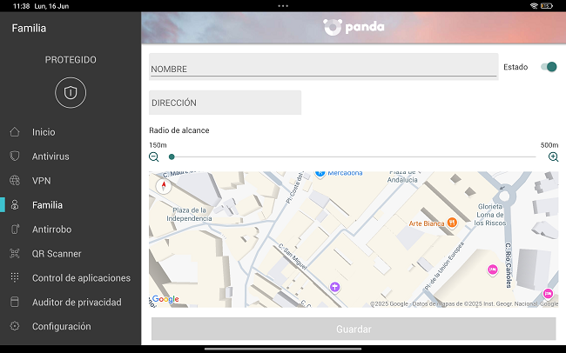
Task: Click the Antirrobo device icon
Action: click(x=14, y=230)
